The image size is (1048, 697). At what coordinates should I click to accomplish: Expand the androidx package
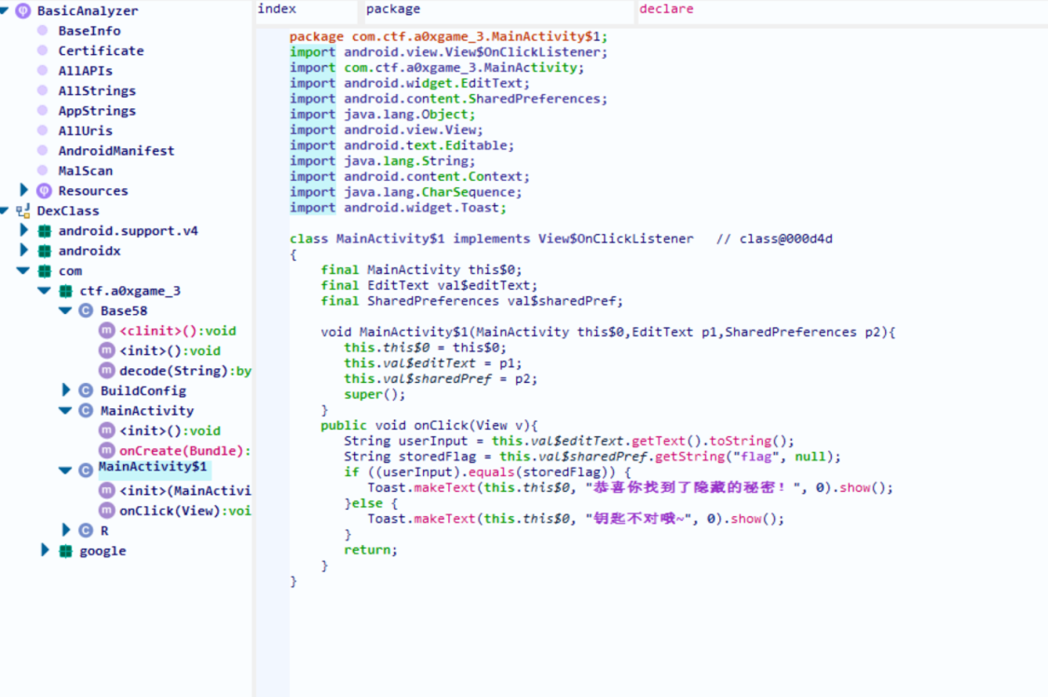tap(24, 251)
